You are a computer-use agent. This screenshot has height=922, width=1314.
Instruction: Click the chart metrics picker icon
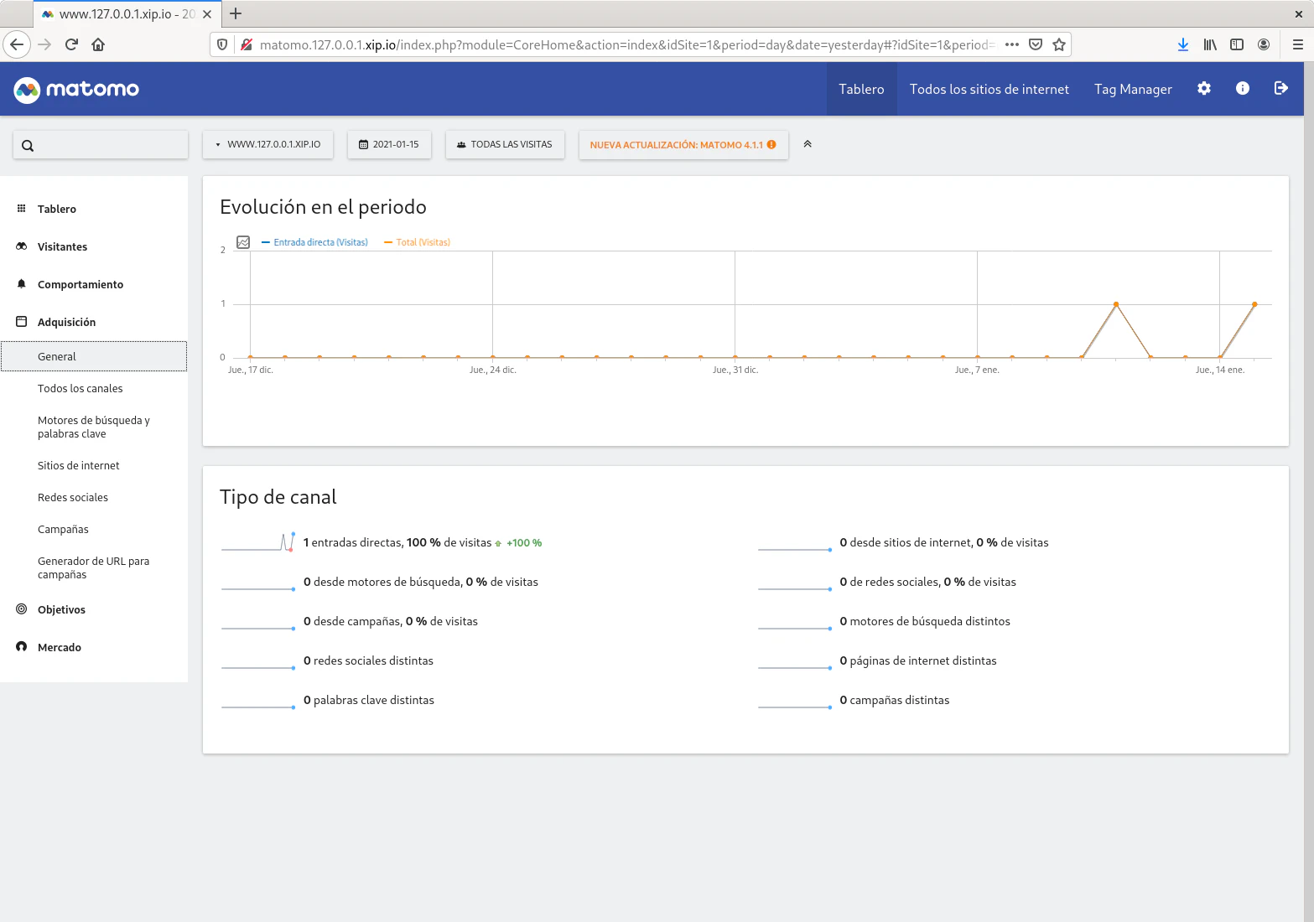pos(243,242)
